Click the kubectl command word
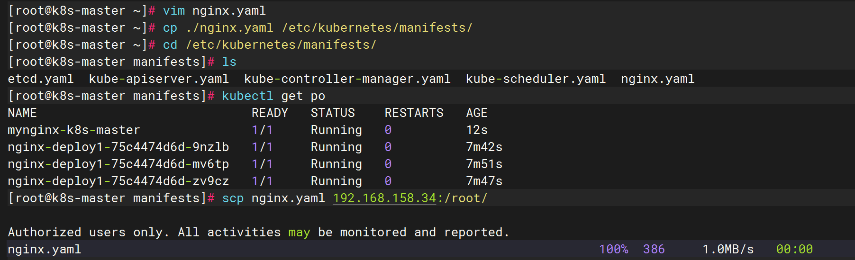This screenshot has width=855, height=260. pyautogui.click(x=247, y=96)
